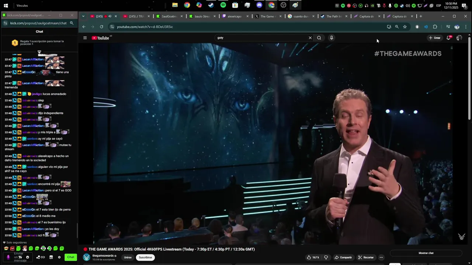The height and width of the screenshot is (265, 472).
Task: Install app icon in Chrome address bar
Action: (389, 26)
